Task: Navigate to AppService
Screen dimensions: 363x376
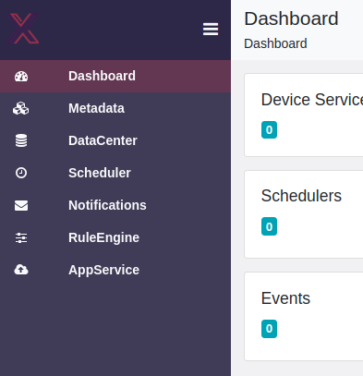Action: point(115,270)
